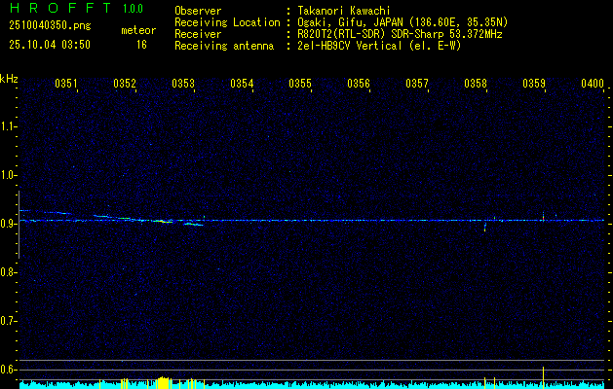The height and width of the screenshot is (389, 613).
Task: Click the 0400 time axis label
Action: [593, 84]
